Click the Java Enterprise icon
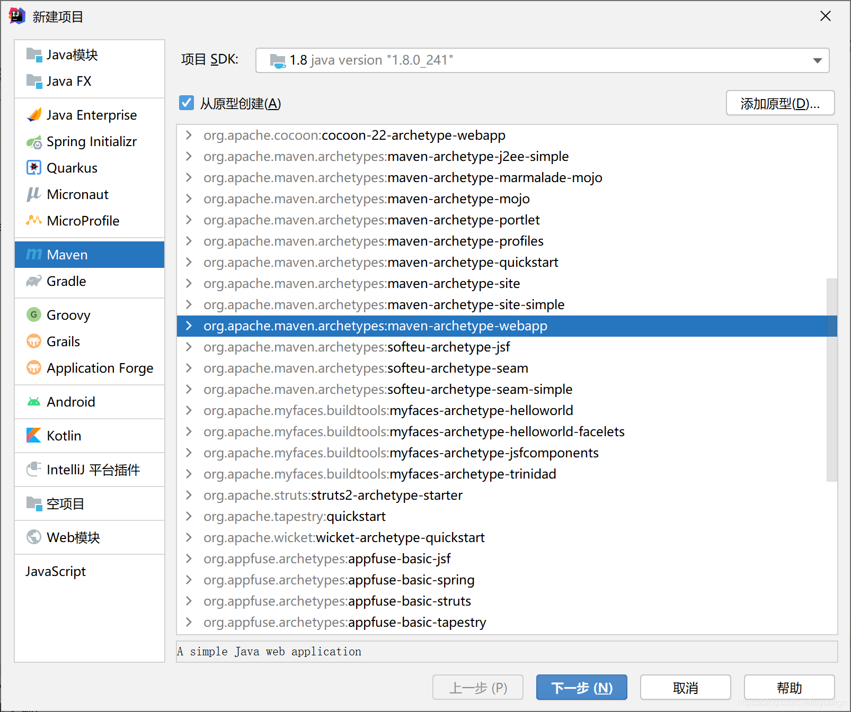This screenshot has width=851, height=712. coord(34,115)
